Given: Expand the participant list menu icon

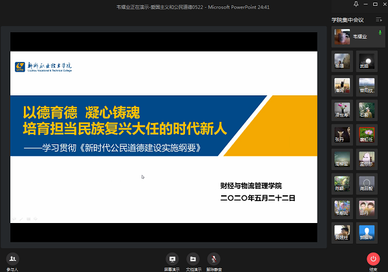Looking at the screenshot, I should point(379,20).
